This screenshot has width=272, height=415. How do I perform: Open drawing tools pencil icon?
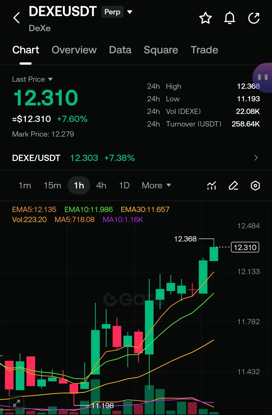[x=233, y=186]
